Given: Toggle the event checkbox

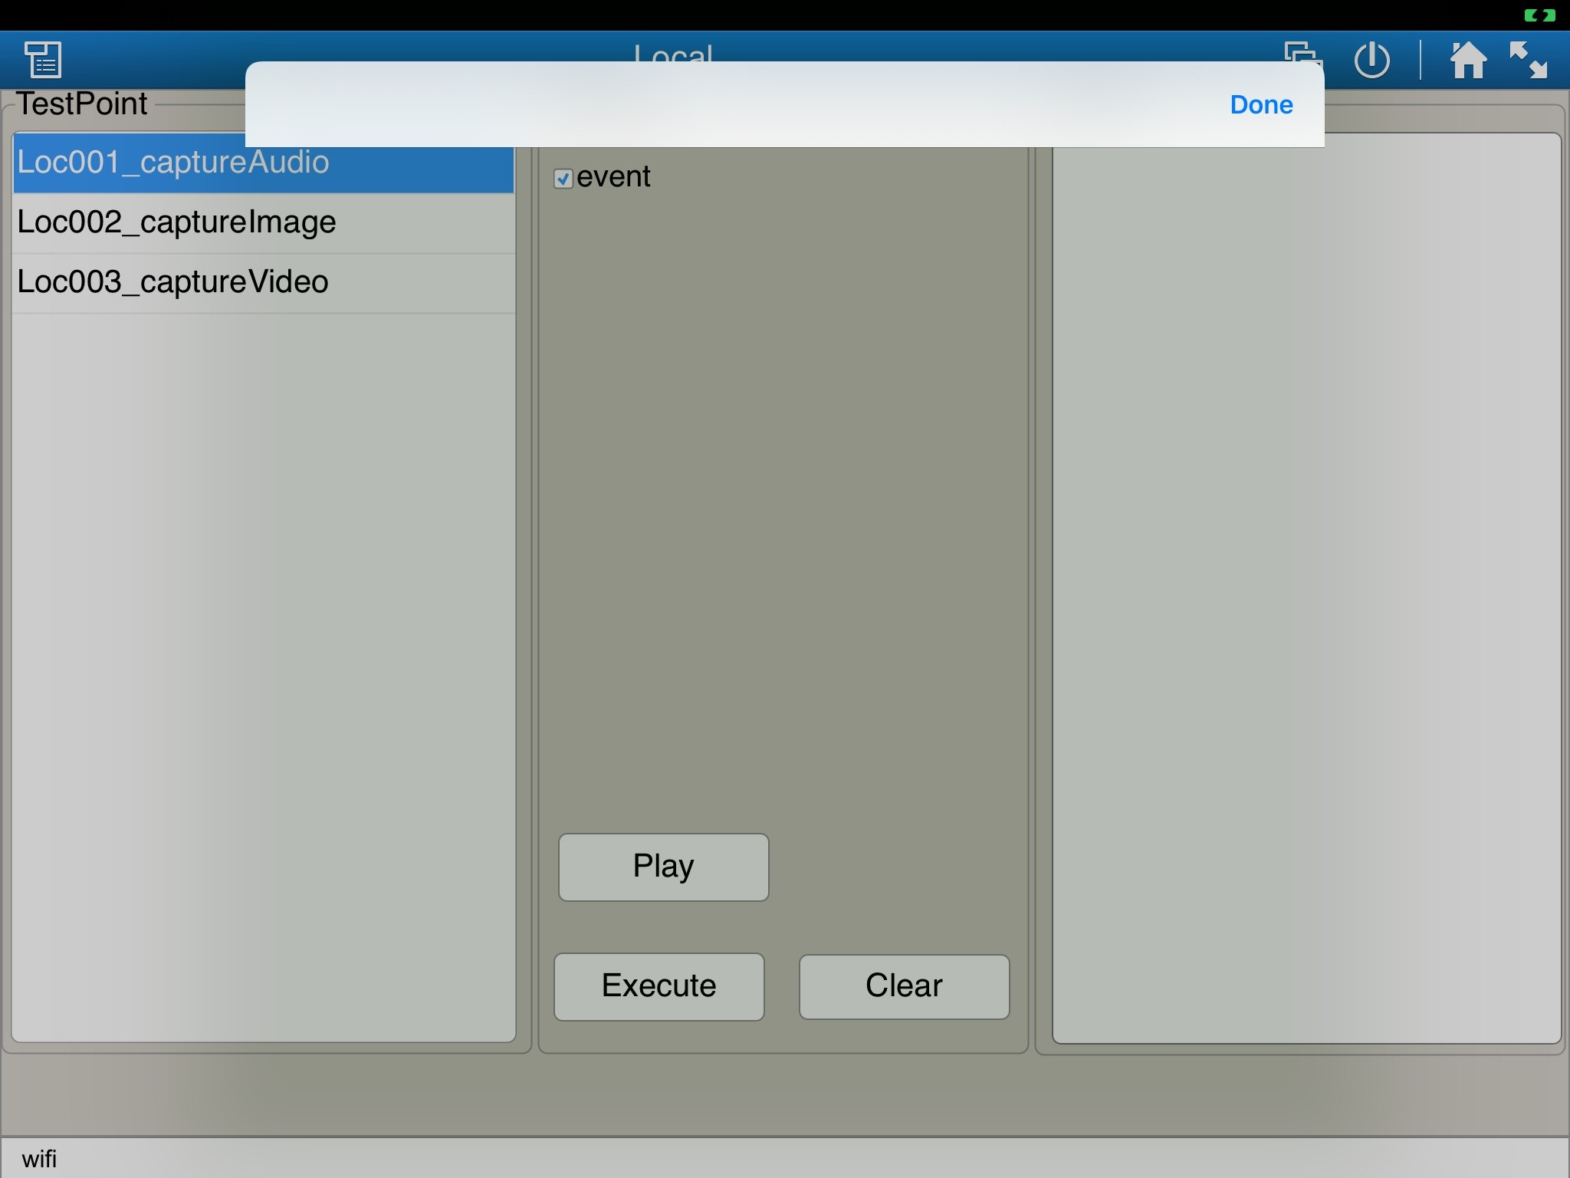Looking at the screenshot, I should (x=563, y=179).
